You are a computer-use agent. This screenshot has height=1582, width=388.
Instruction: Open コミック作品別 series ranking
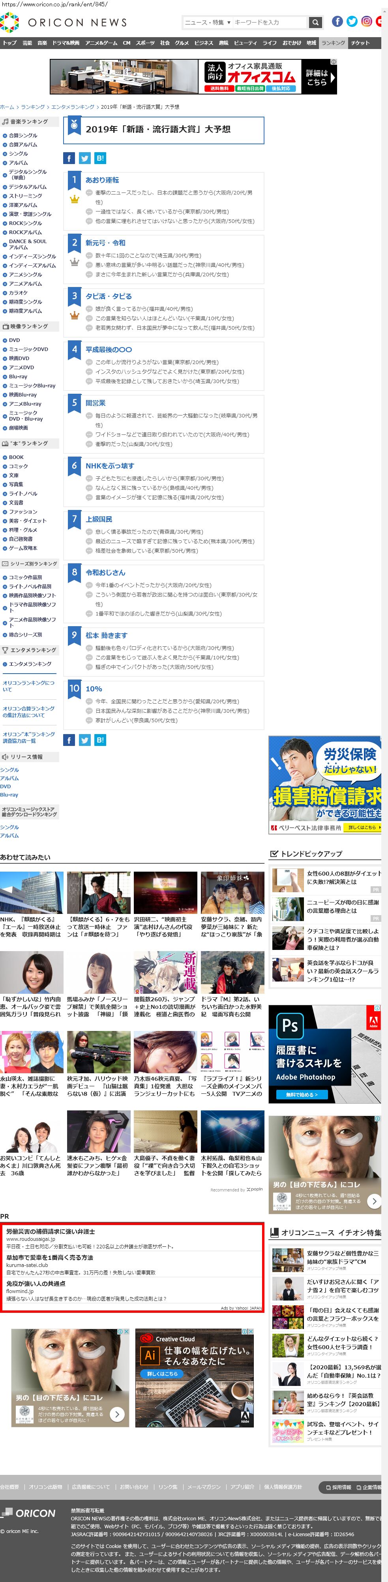click(25, 577)
